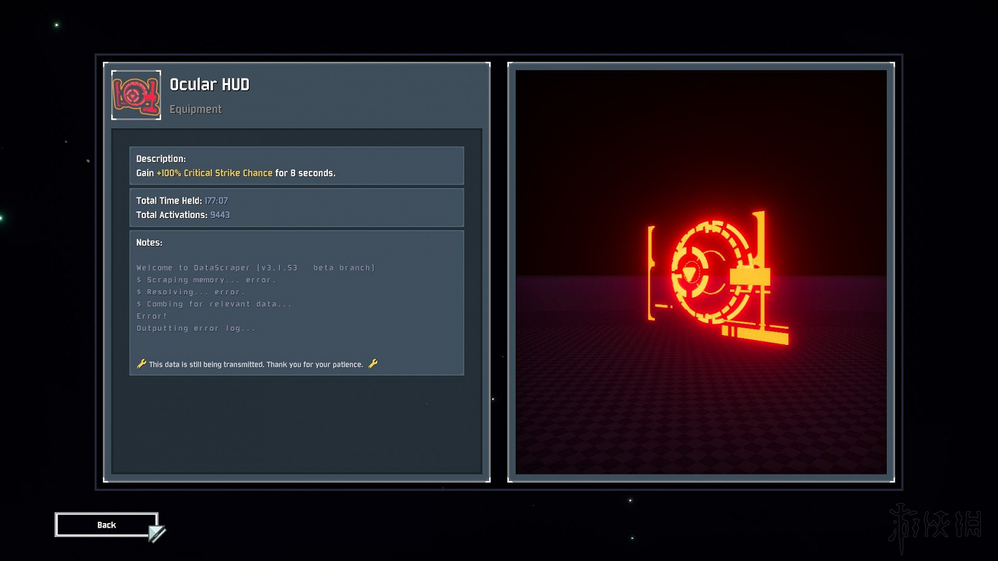Image resolution: width=998 pixels, height=561 pixels.
Task: Click the data still being transmitted message
Action: point(256,364)
